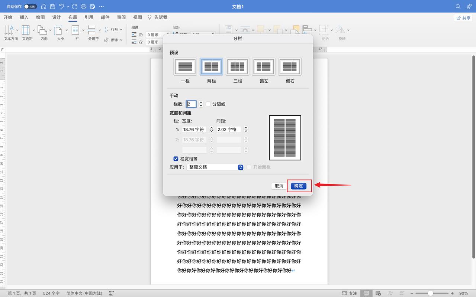Click the Text Direction (文本方向) icon

9,30
